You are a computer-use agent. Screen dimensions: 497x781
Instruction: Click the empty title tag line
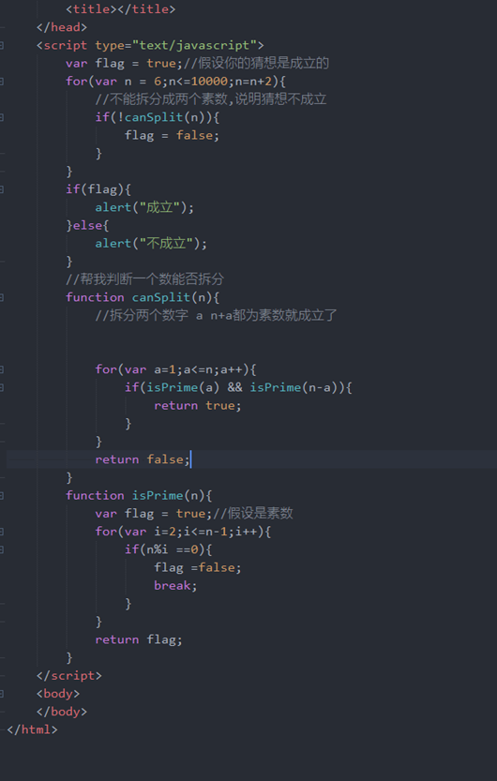[121, 9]
